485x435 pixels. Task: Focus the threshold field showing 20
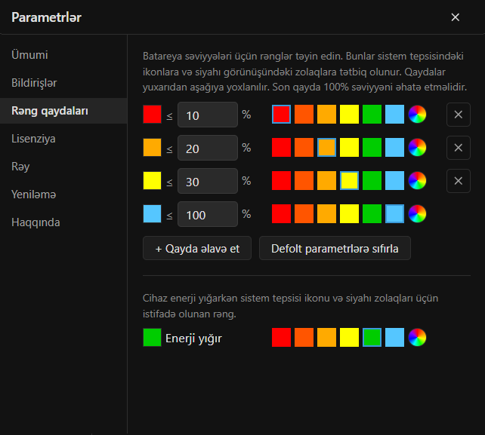click(x=208, y=148)
